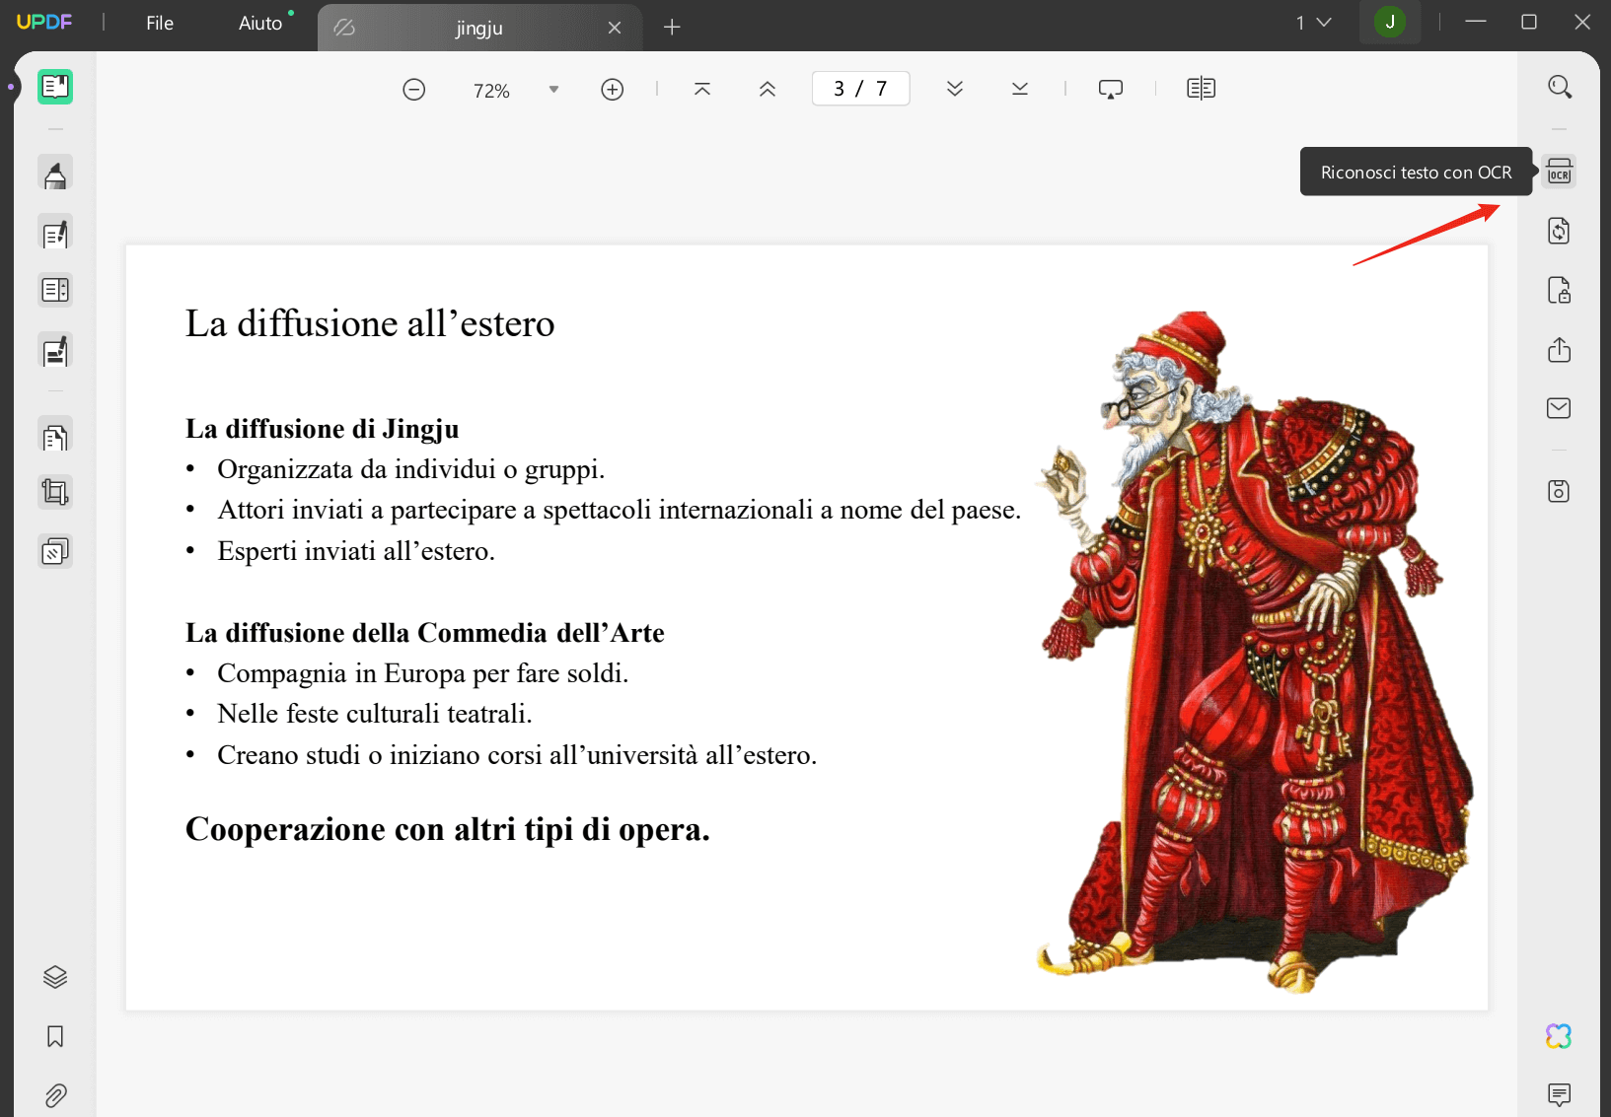Open the Bookmarks panel
The image size is (1611, 1117).
click(x=55, y=1036)
